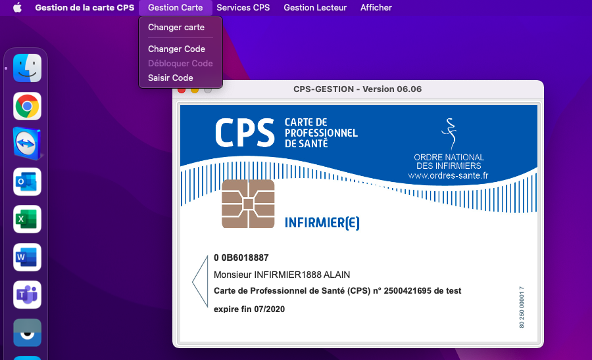Open Finder from the dock

(27, 68)
